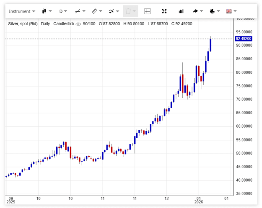Click the candlestick chart type icon
Viewport: 262px width, 208px height.
[x=44, y=11]
